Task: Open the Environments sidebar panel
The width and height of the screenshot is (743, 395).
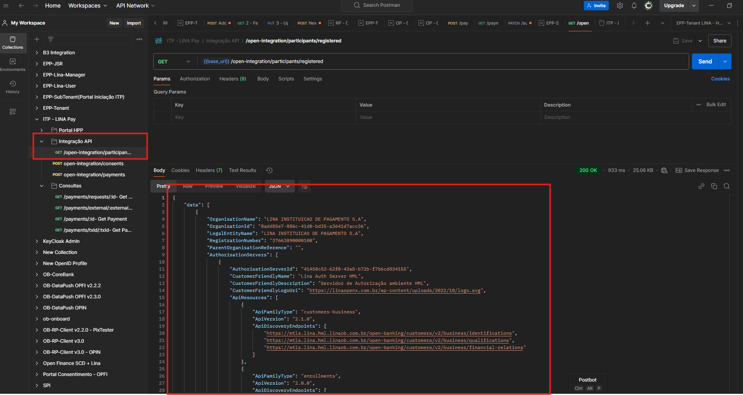Action: coord(13,65)
